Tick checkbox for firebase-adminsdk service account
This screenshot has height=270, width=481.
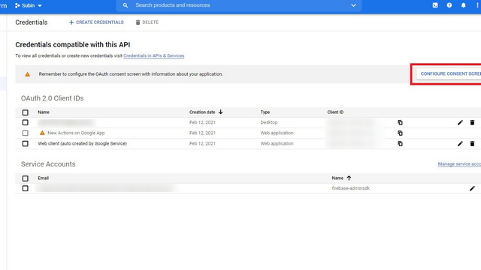pos(25,188)
